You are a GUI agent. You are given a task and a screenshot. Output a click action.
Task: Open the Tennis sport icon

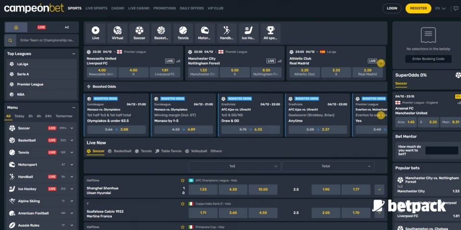coord(183,33)
